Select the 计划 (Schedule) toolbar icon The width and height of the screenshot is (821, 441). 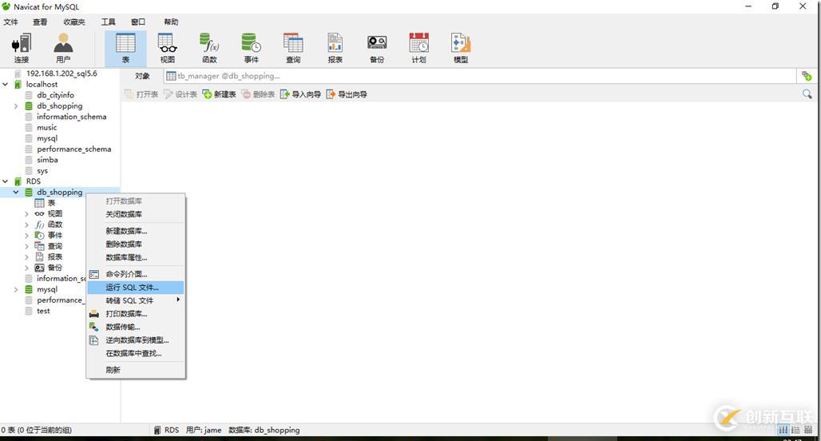(418, 48)
